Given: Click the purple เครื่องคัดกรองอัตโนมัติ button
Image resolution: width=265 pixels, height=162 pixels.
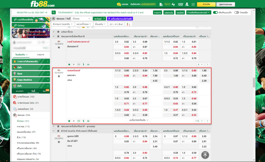Looking at the screenshot, I should point(120,19).
